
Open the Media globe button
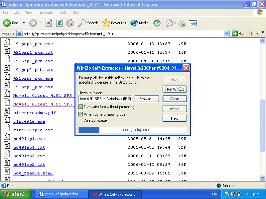(139, 23)
